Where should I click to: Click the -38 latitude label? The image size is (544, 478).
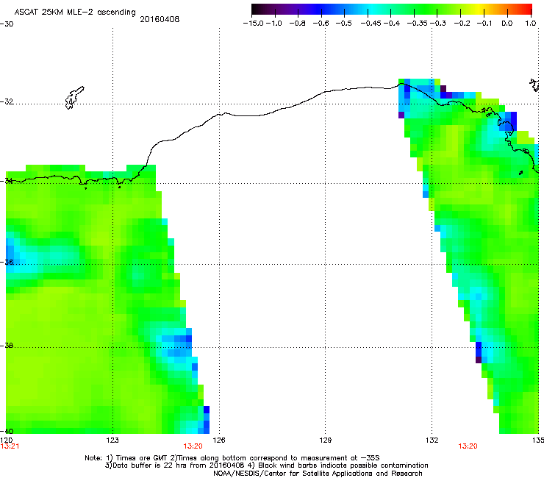click(7, 346)
